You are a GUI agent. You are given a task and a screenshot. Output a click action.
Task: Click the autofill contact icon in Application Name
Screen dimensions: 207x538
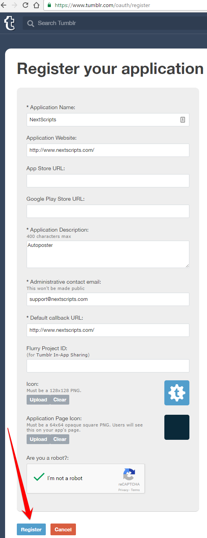point(183,120)
